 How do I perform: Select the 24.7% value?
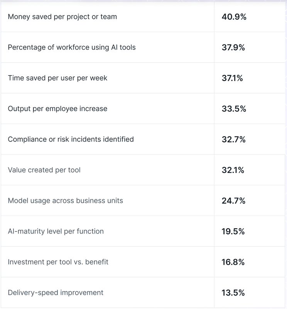(x=233, y=201)
